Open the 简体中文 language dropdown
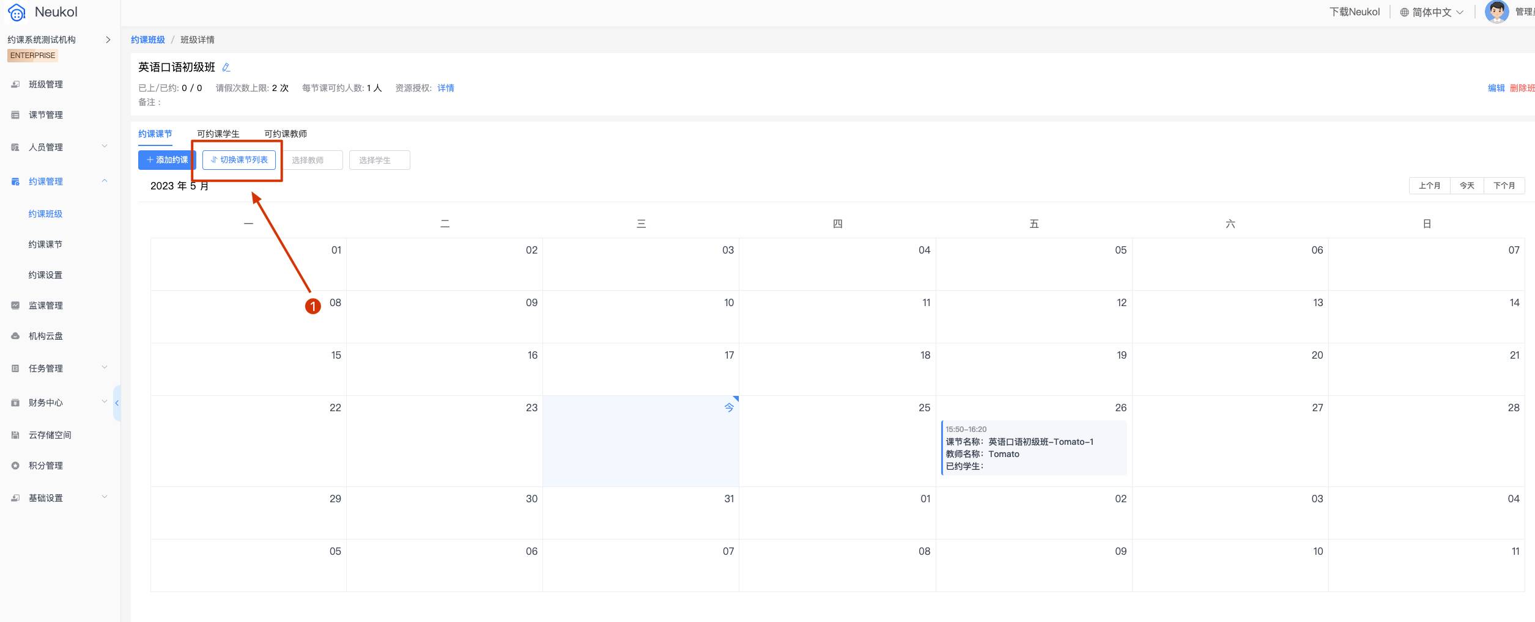 click(1431, 12)
